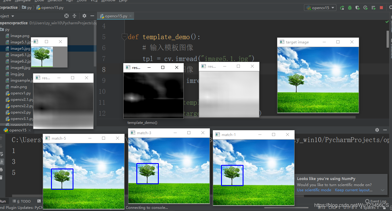Viewport: 392px width, 211px height.
Task: Select the opencv15 Run console tab
Action: coord(18,130)
